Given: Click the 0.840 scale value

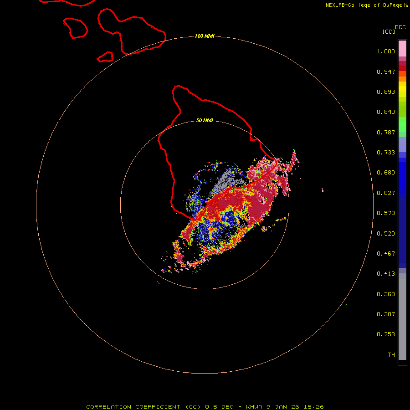Looking at the screenshot, I should (386, 112).
